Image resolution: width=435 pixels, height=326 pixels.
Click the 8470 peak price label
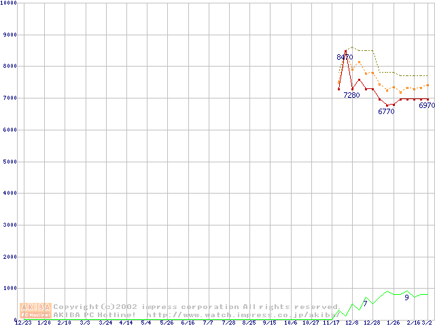[x=345, y=58]
